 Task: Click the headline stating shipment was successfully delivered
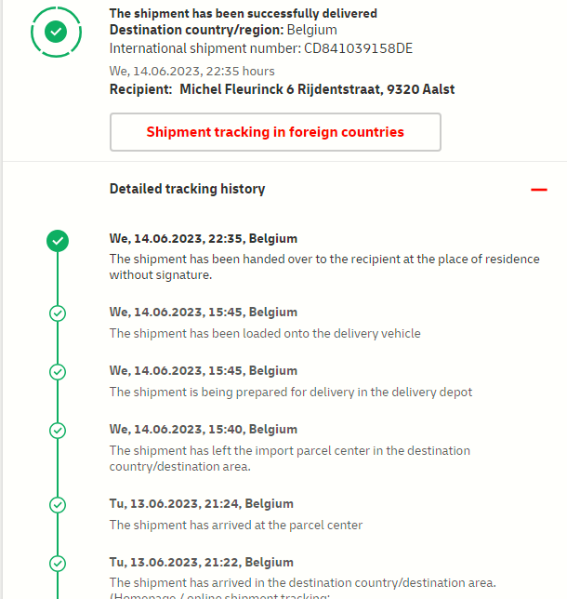tap(244, 14)
